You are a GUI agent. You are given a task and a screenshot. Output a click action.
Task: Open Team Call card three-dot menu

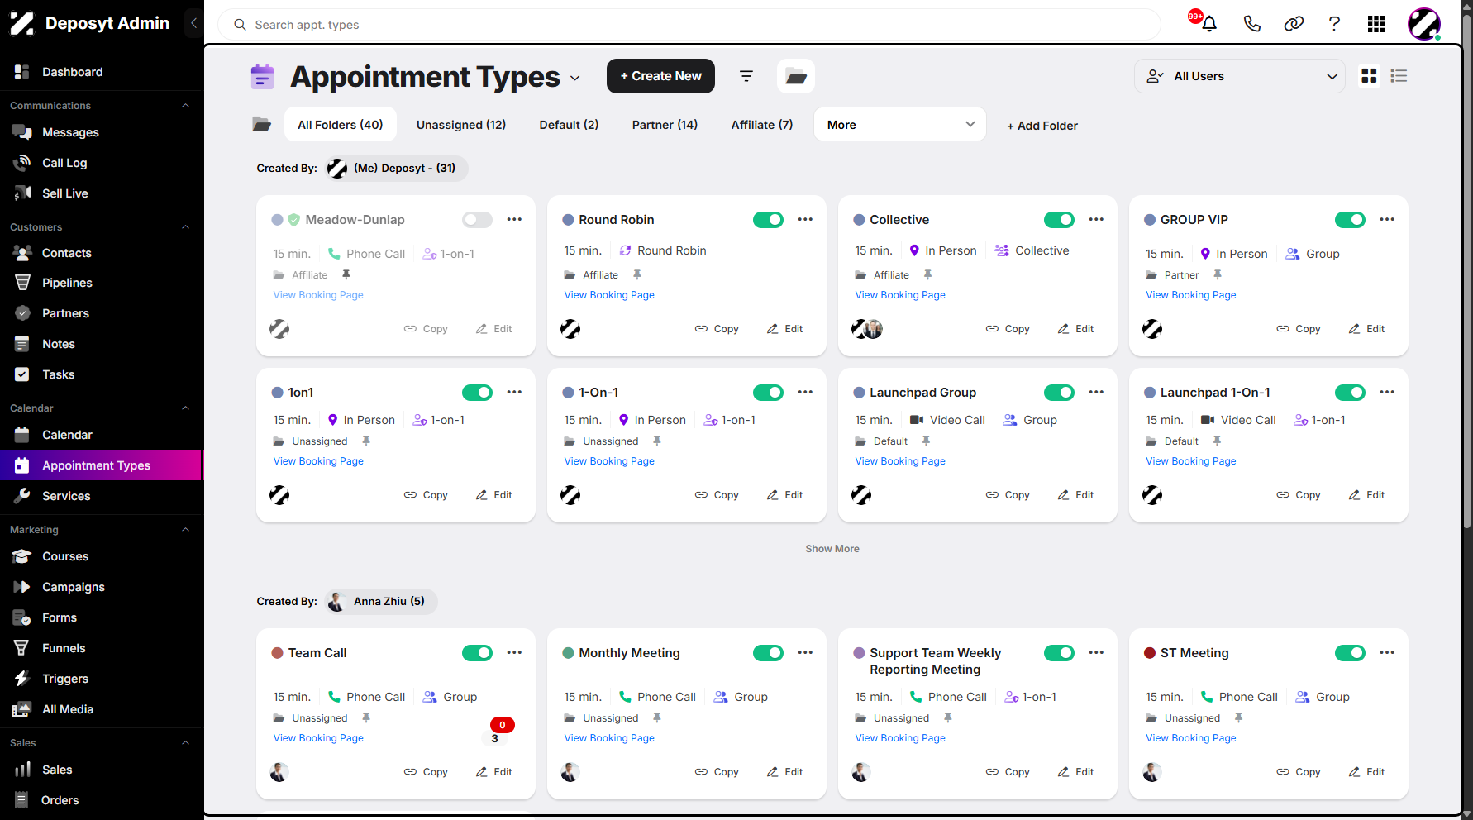click(514, 653)
